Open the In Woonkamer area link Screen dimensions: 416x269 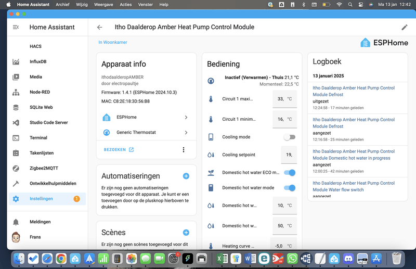click(113, 42)
